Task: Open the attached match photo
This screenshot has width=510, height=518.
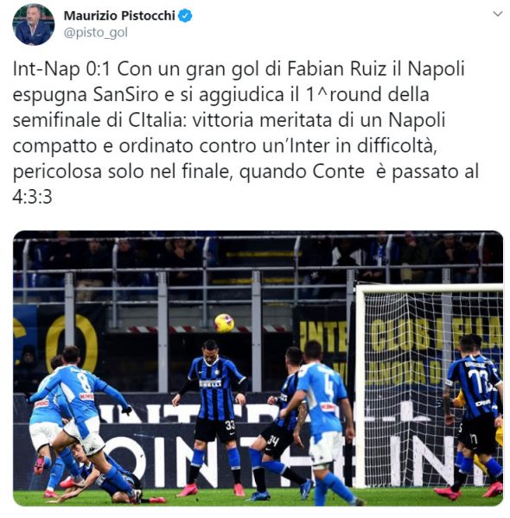Action: click(x=258, y=368)
